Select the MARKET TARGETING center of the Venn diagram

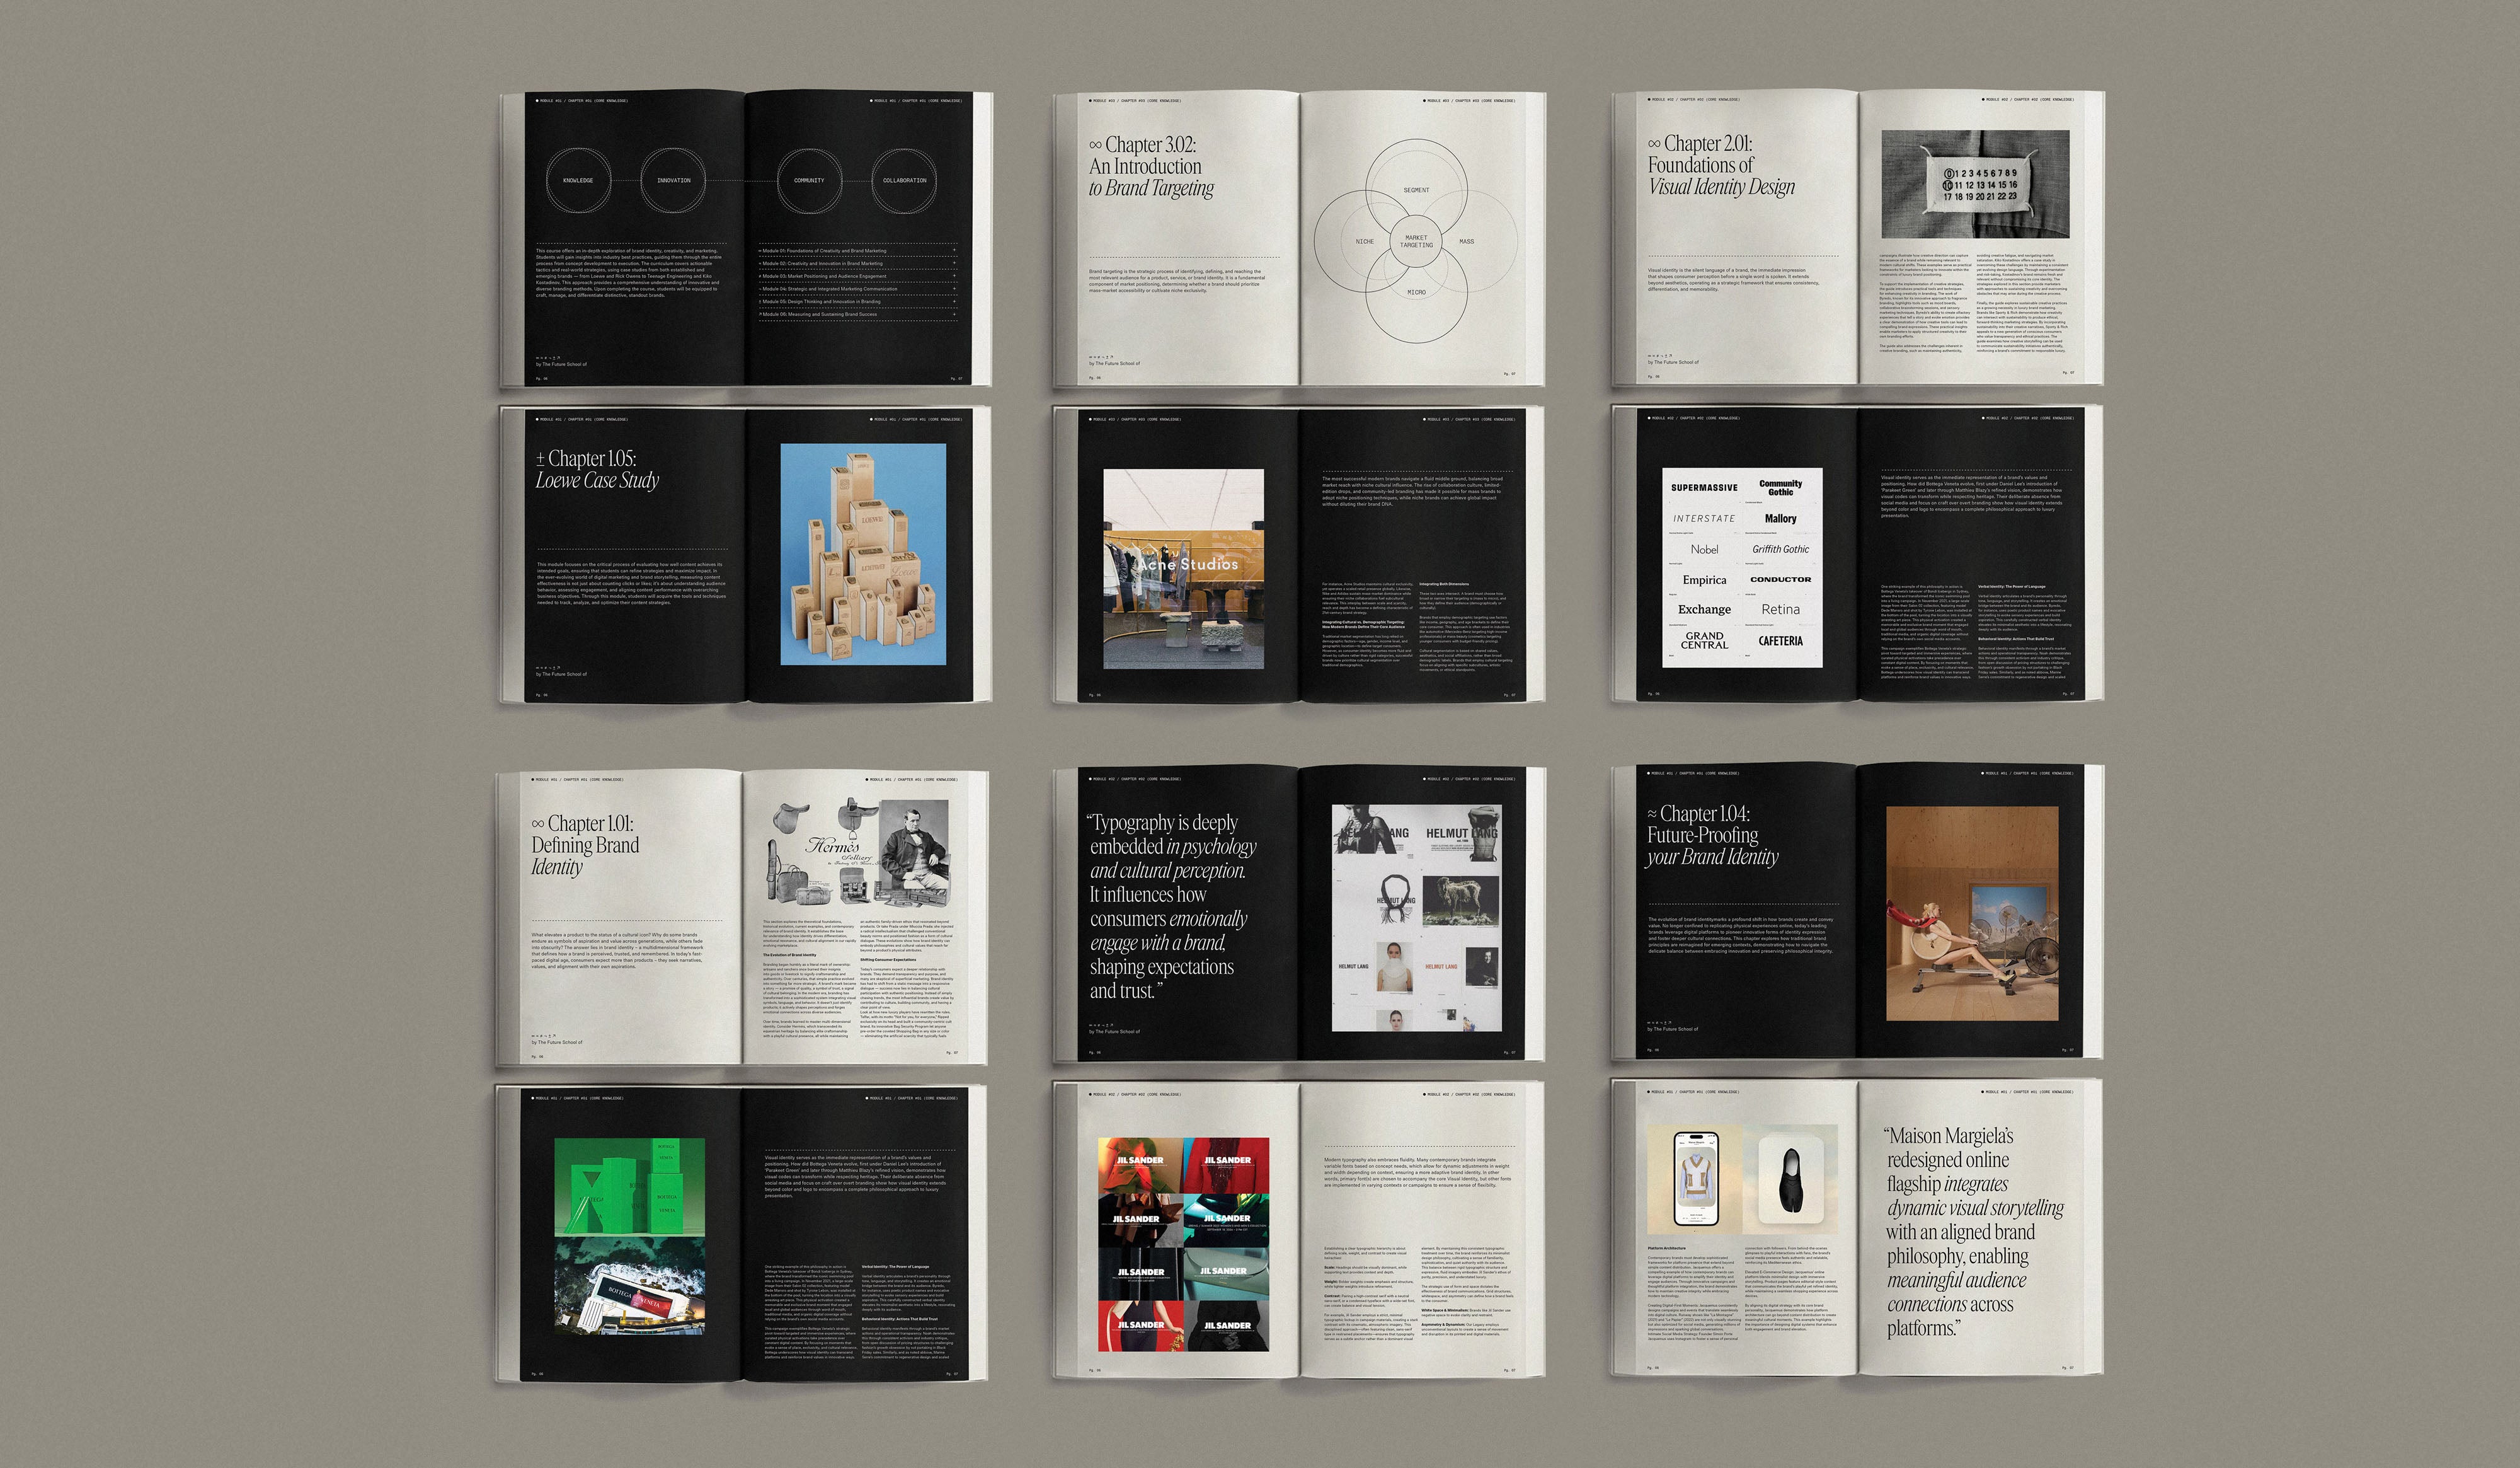(x=1416, y=241)
